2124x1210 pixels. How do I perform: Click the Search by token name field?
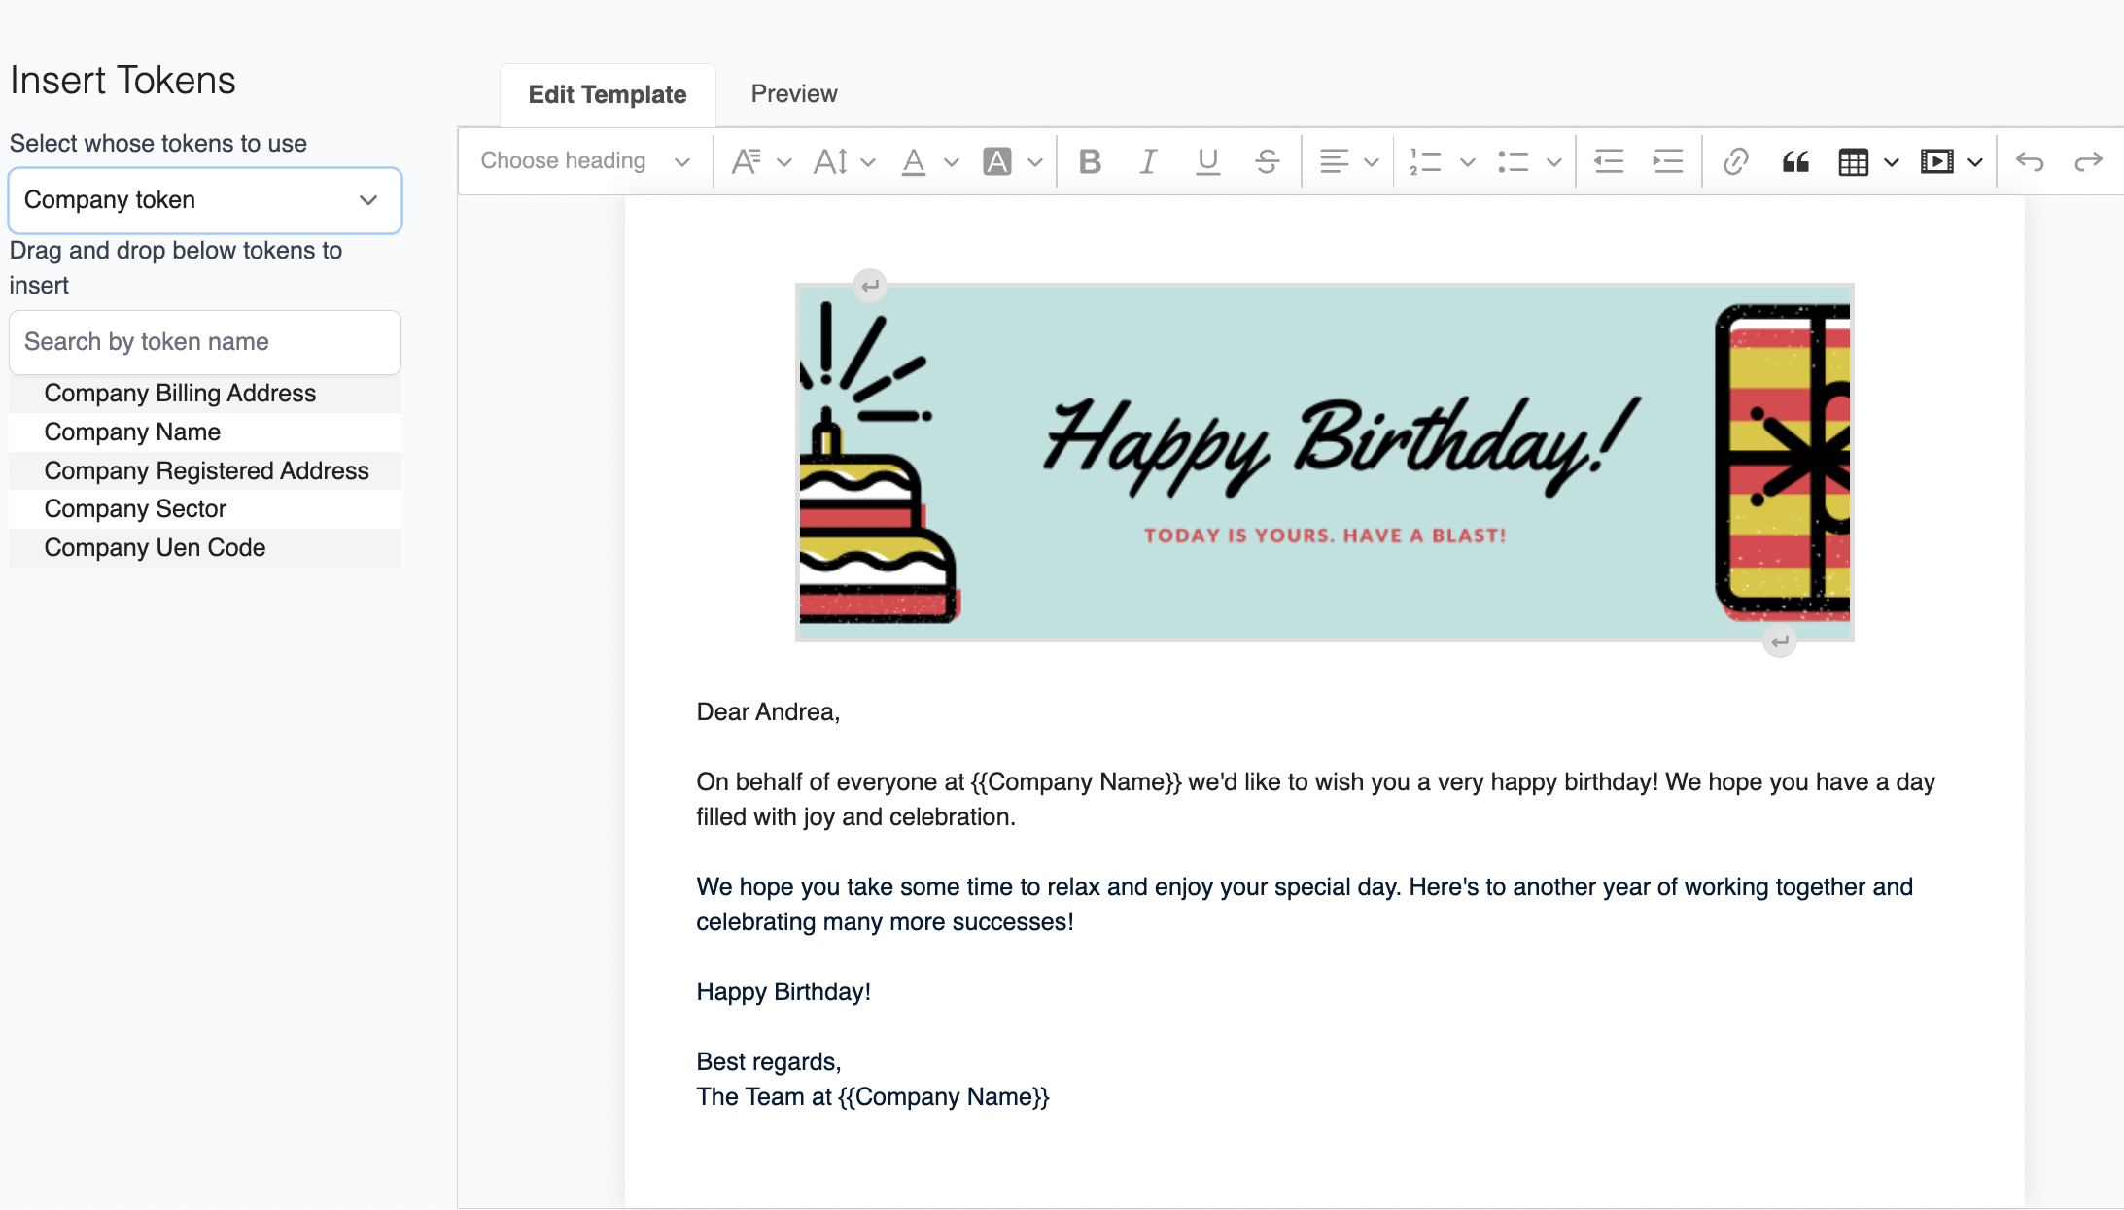[x=205, y=342]
